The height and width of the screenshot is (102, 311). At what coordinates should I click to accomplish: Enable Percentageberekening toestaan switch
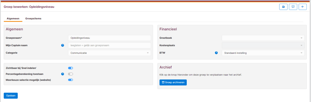(71, 74)
